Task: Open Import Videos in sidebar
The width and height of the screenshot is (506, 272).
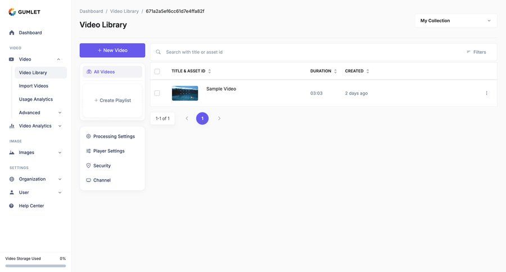Action: (34, 86)
